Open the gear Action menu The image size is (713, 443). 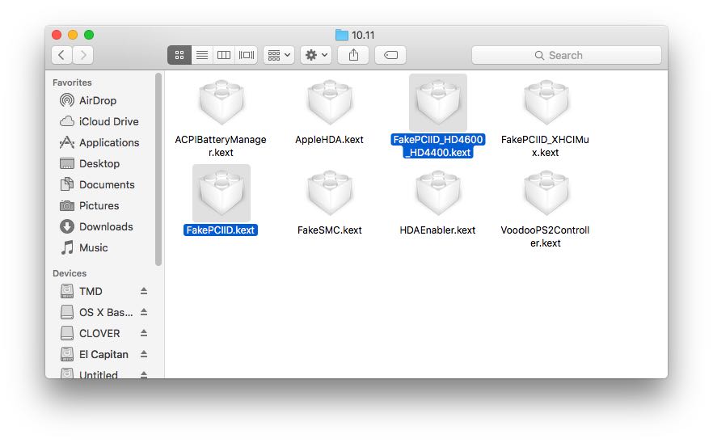(316, 55)
